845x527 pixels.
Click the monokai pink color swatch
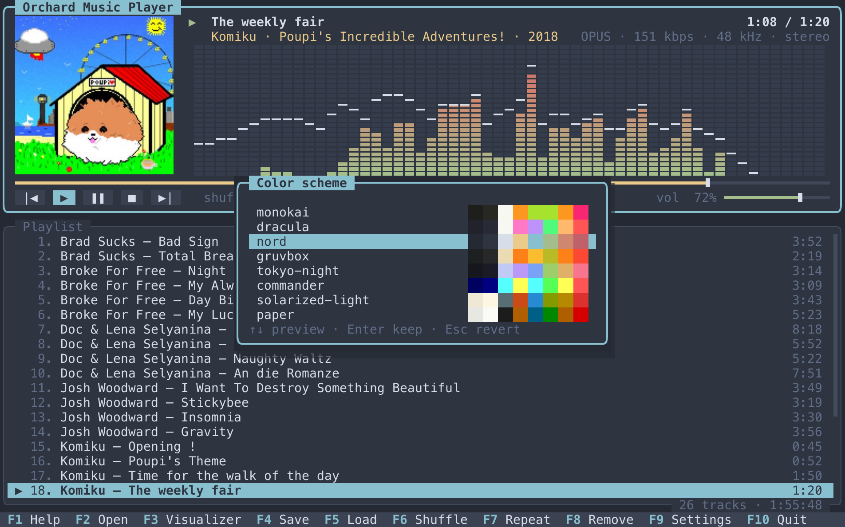coord(581,212)
